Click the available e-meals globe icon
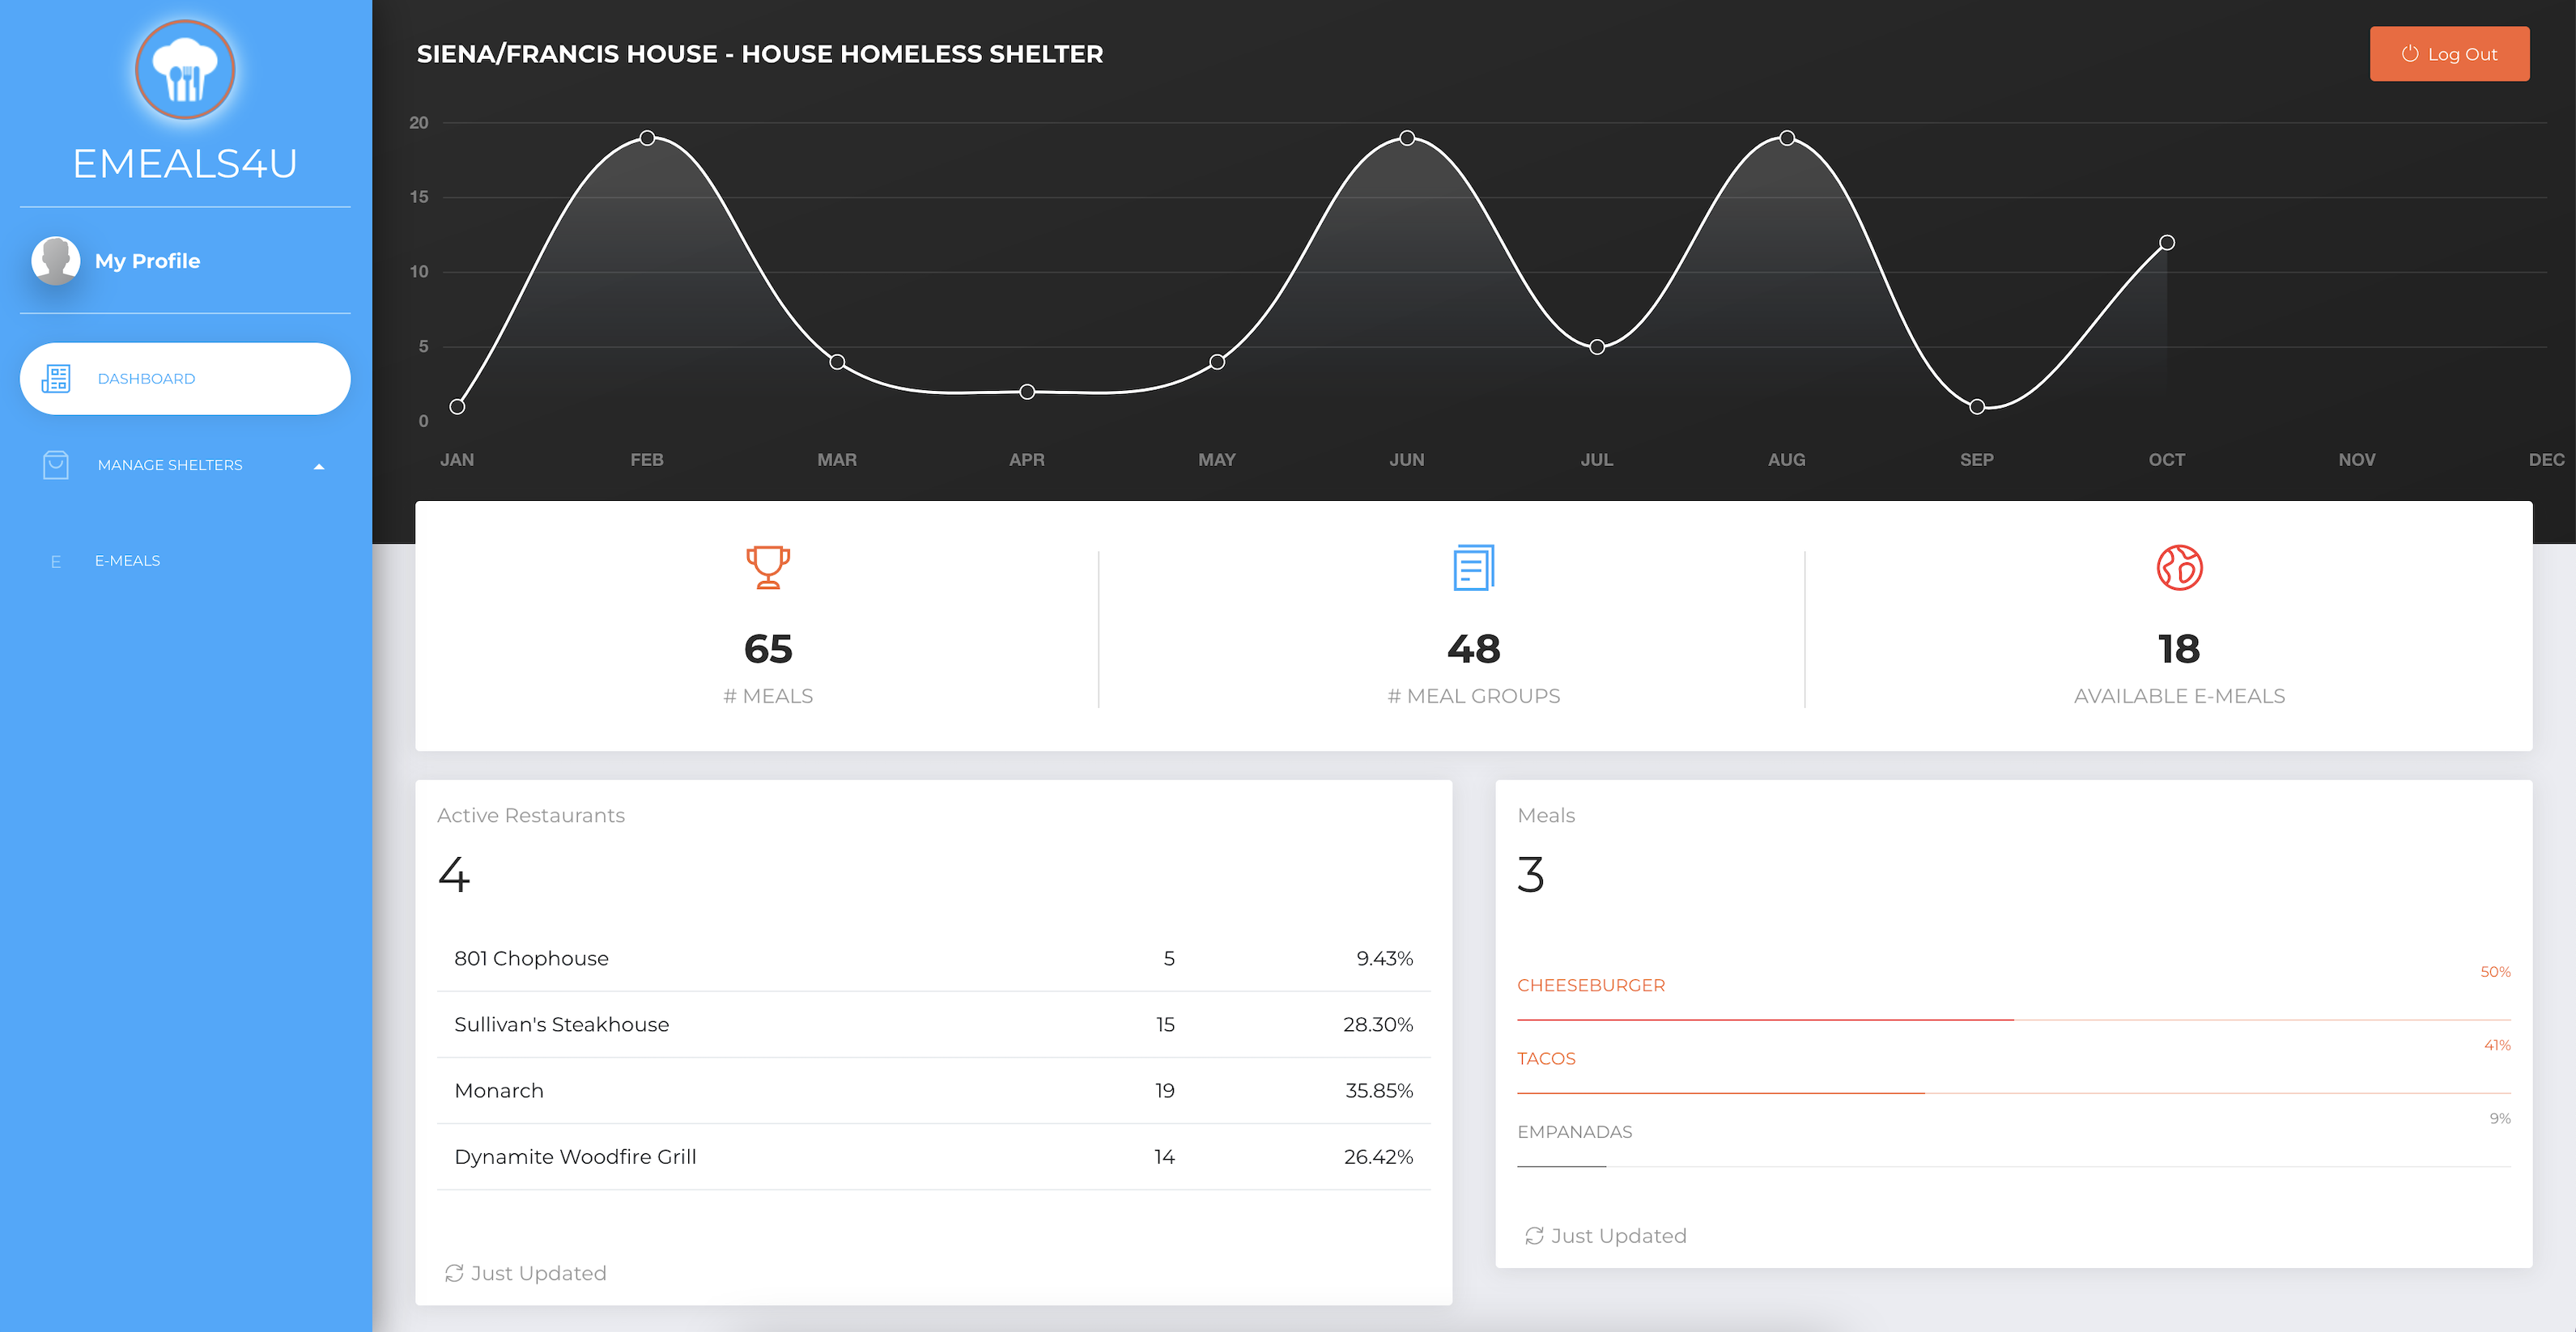 click(x=2179, y=566)
